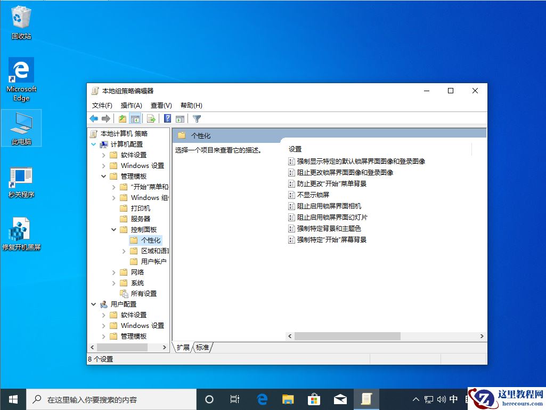Image resolution: width=546 pixels, height=410 pixels.
Task: Collapse the 用户配置 tree node
Action: tap(95, 304)
